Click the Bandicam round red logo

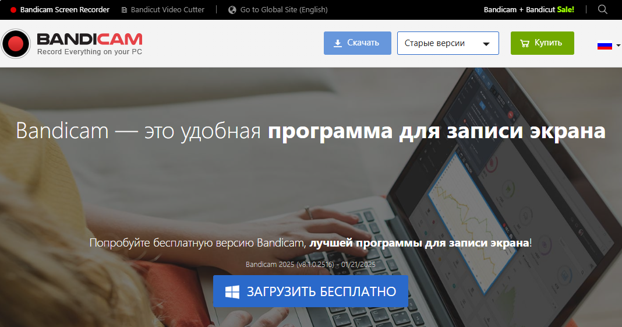pos(16,44)
